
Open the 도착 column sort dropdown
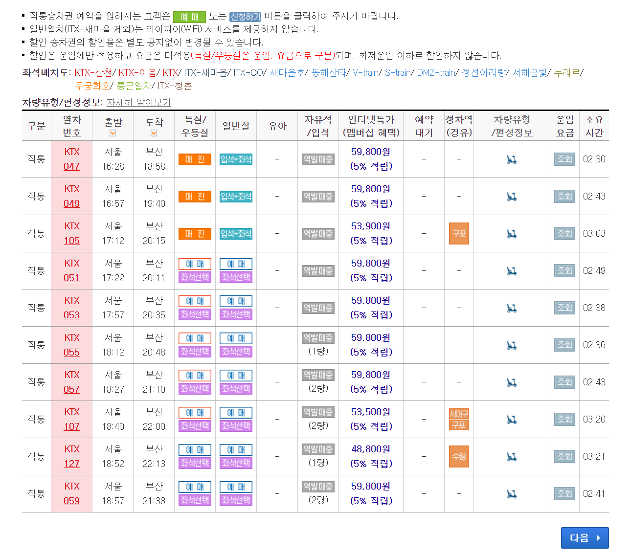pyautogui.click(x=154, y=132)
